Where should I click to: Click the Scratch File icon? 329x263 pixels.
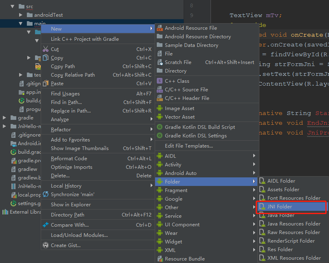point(160,62)
